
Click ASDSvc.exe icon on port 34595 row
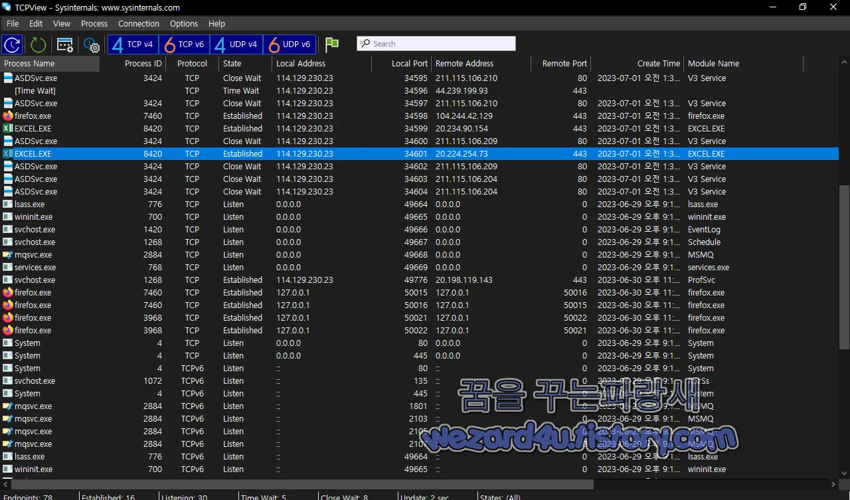coord(8,78)
